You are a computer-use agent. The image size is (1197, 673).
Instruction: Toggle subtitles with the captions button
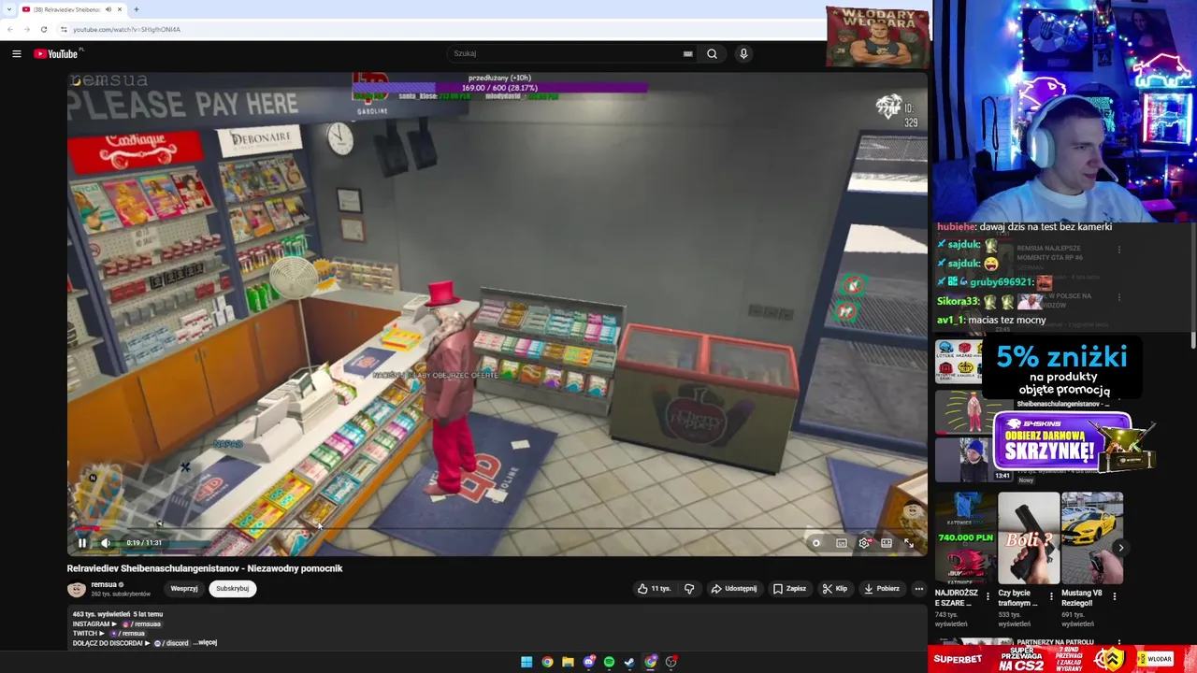[842, 543]
